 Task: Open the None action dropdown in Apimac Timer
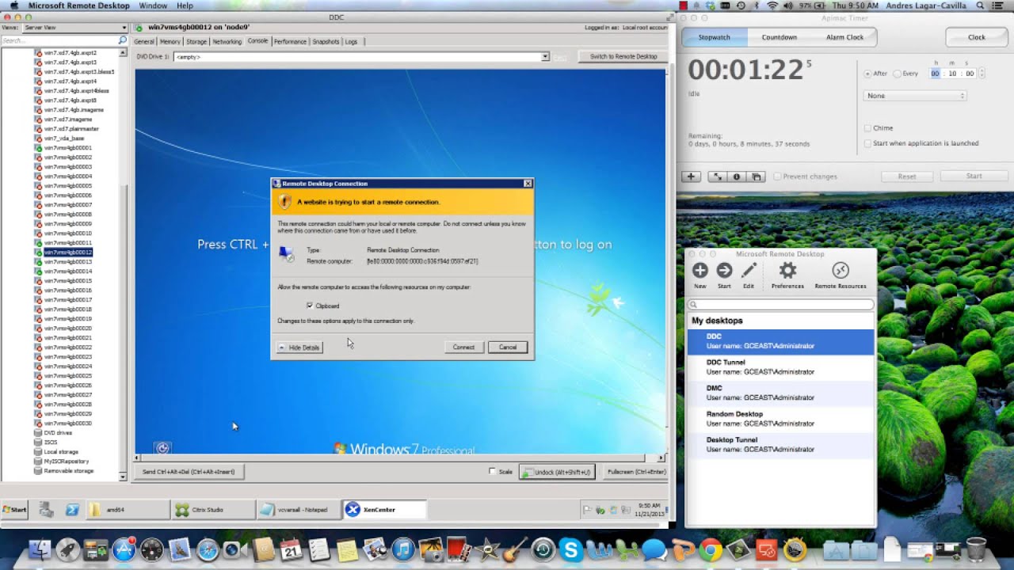915,96
